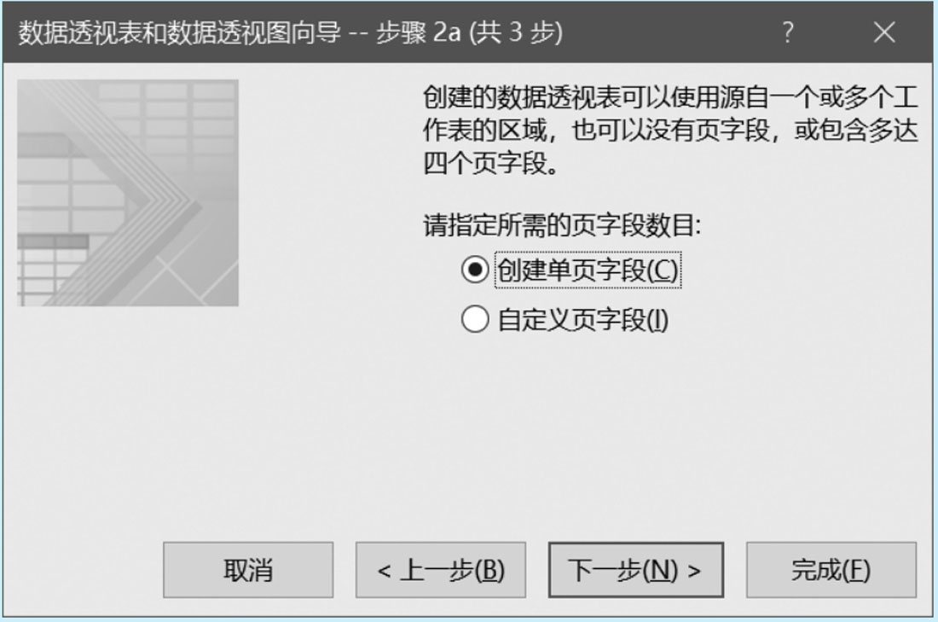The height and width of the screenshot is (622, 938).
Task: Click the 自定义页字段(I) option label text
Action: coord(583,320)
